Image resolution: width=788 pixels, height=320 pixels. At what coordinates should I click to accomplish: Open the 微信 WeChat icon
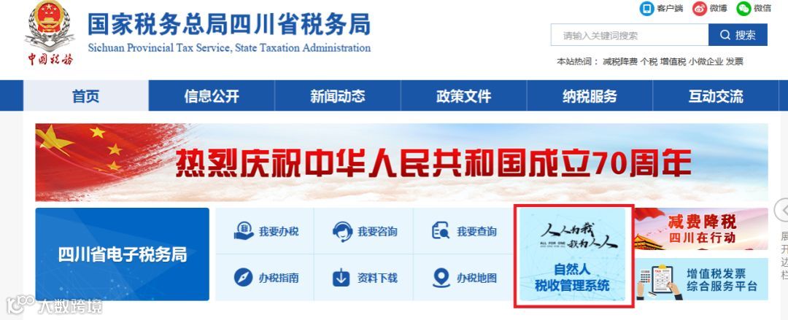743,8
